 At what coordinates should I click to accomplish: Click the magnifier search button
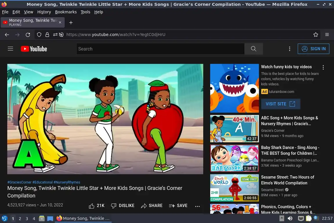(x=253, y=49)
